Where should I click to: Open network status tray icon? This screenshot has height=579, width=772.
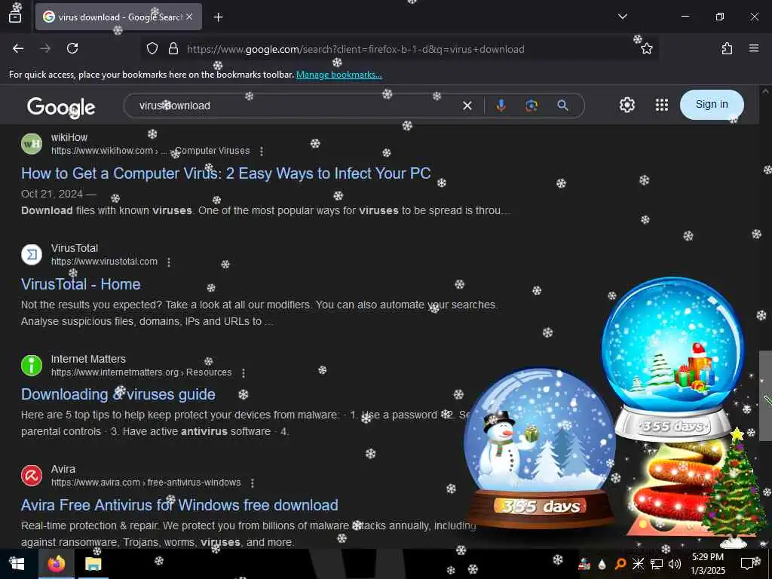tap(657, 564)
